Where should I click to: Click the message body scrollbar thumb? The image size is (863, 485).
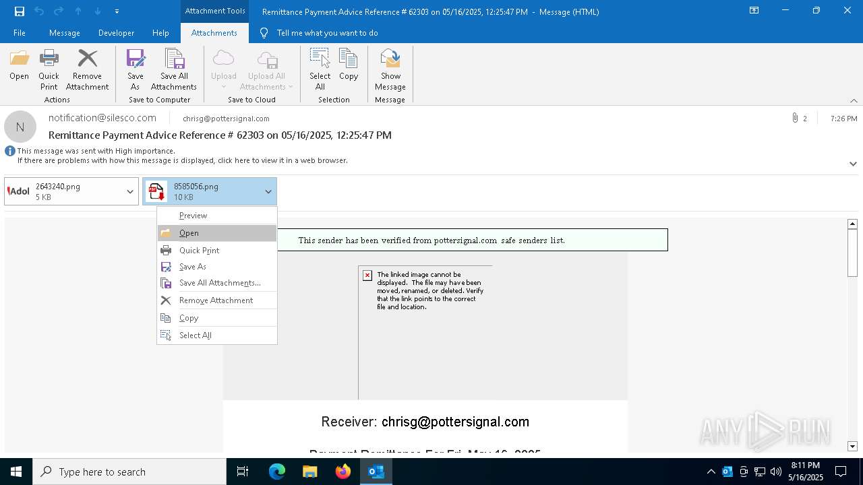852,253
